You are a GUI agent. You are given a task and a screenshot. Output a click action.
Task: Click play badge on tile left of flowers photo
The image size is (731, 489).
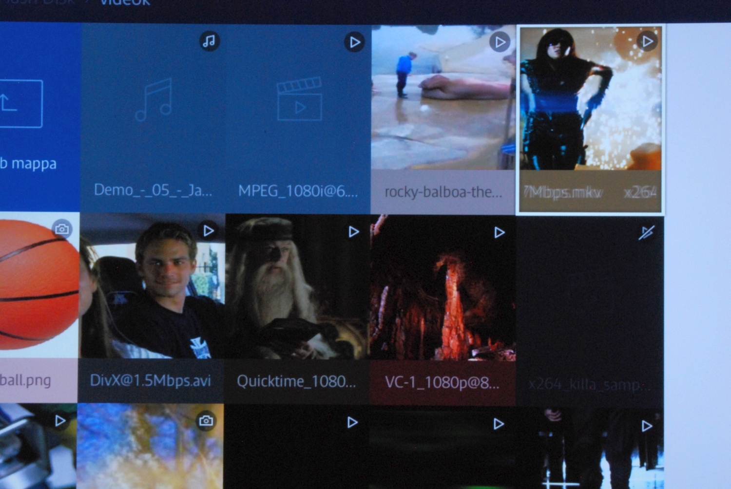(60, 420)
